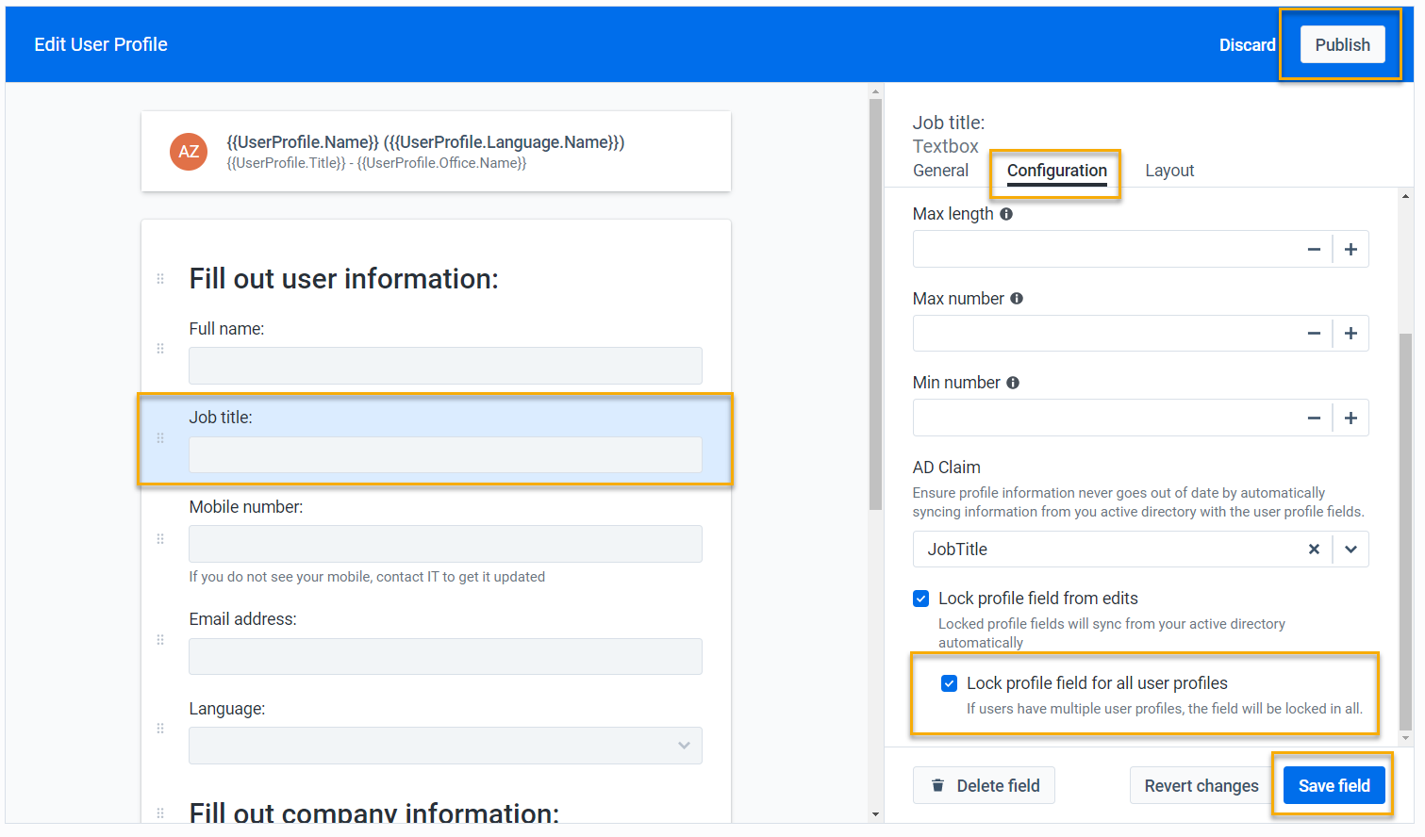Decrease Max number with minus button

click(1314, 334)
